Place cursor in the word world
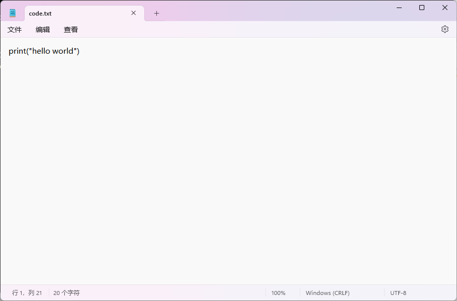This screenshot has width=457, height=301. pyautogui.click(x=63, y=51)
